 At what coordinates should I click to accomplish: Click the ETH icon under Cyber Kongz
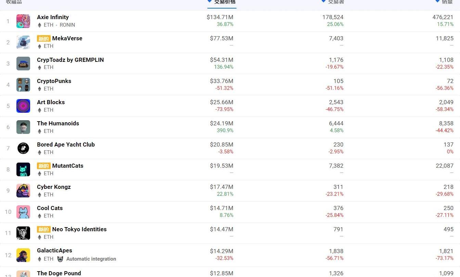39,194
